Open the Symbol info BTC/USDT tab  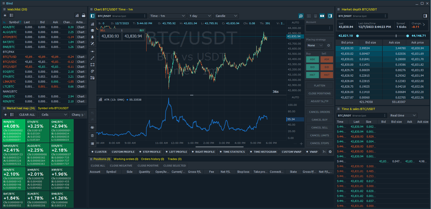point(53,108)
